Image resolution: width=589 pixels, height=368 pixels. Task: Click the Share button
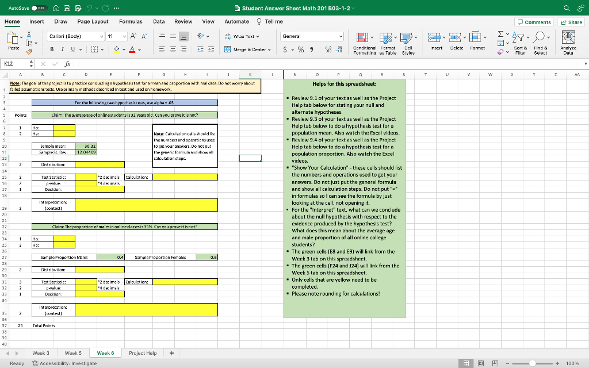click(571, 21)
